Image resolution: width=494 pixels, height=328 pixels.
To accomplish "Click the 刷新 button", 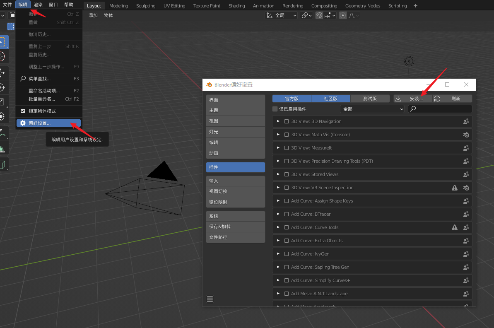I will [x=453, y=99].
